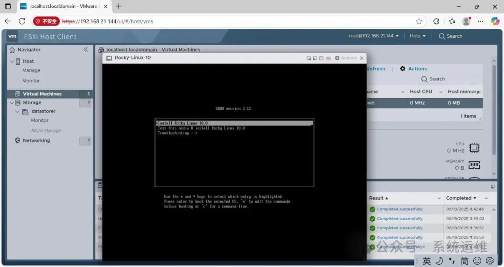Click the browser favorites star icon
Screen dimensions: 504x267
click(419, 21)
